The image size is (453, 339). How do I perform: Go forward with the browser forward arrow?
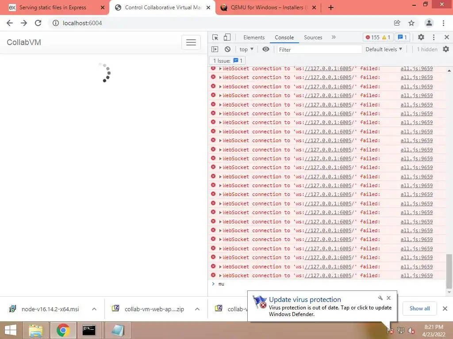pyautogui.click(x=24, y=23)
